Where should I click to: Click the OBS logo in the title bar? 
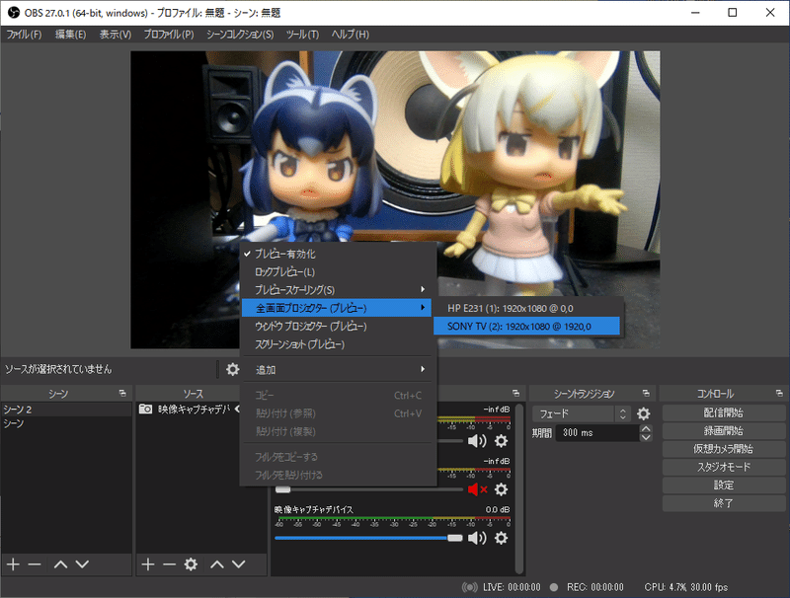pyautogui.click(x=14, y=13)
